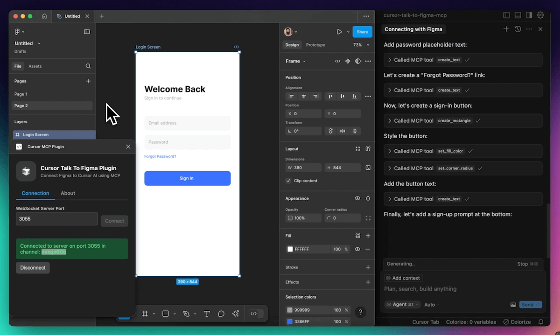Toggle visibility in the Appearance section
Image resolution: width=560 pixels, height=335 pixels.
click(x=357, y=198)
